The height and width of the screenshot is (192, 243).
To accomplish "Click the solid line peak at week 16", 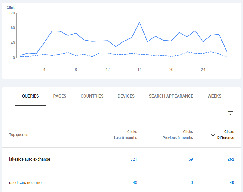I will (x=139, y=22).
